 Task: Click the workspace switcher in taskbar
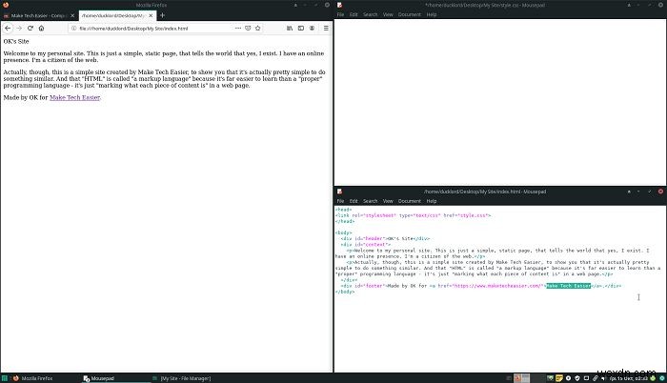coord(522,378)
